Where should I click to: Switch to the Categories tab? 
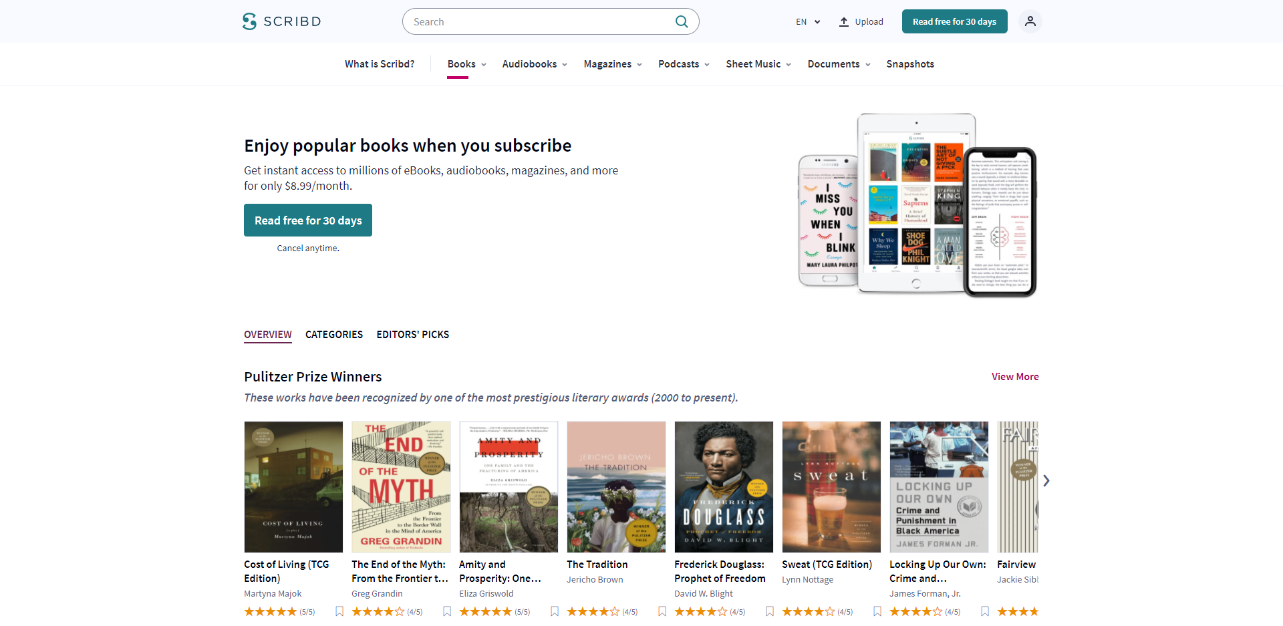pos(334,335)
